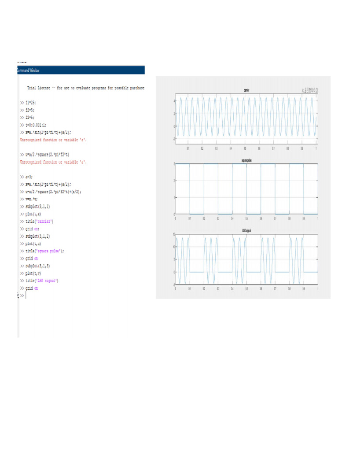Click the Pan hand icon in axes toolbar
The width and height of the screenshot is (338, 451).
coord(310,90)
